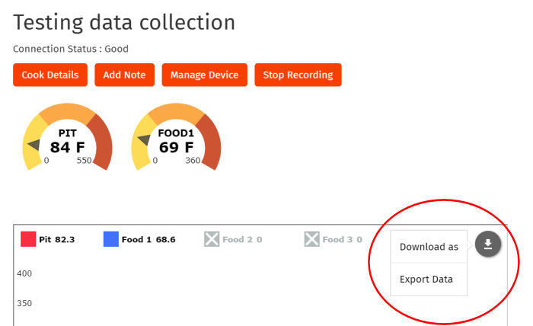Select Download as from the export menu

coord(429,247)
